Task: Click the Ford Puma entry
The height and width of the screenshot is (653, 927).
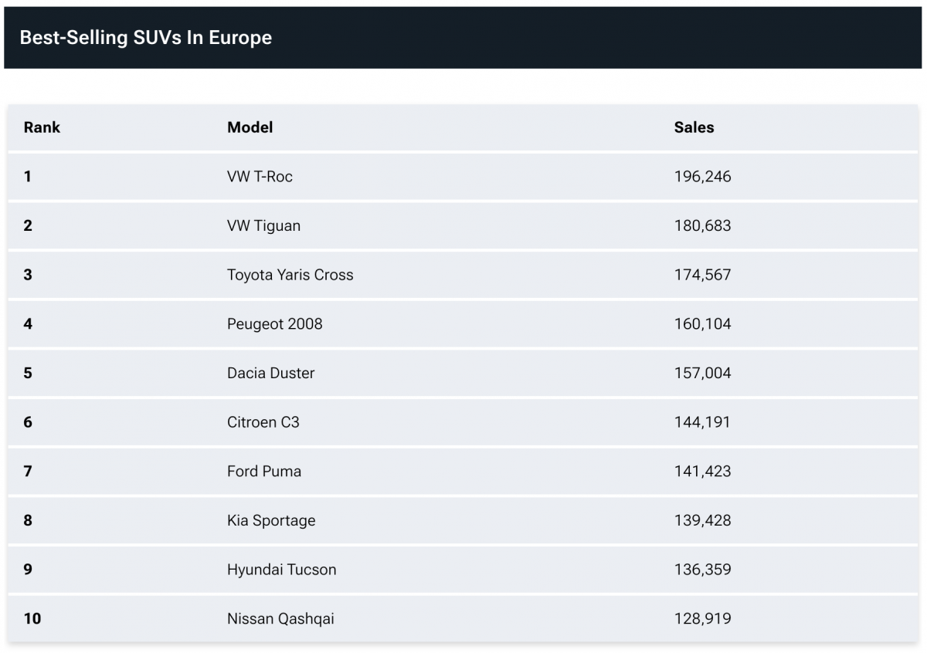Action: pos(263,471)
